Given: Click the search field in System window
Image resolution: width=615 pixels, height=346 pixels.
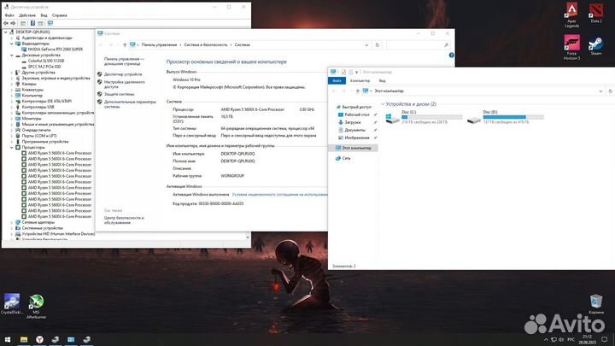Looking at the screenshot, I should pos(418,45).
